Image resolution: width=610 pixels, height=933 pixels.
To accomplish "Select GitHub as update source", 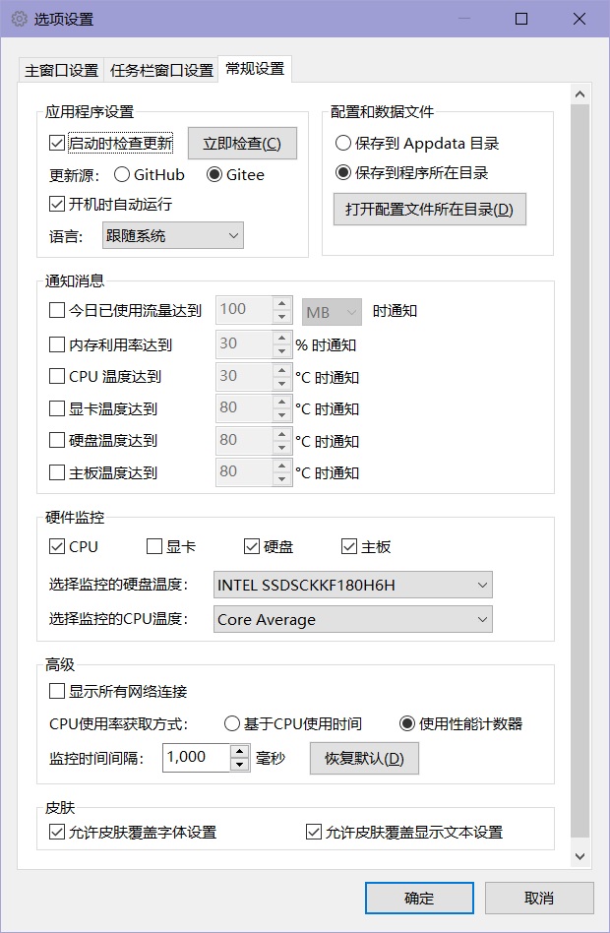I will [x=122, y=175].
